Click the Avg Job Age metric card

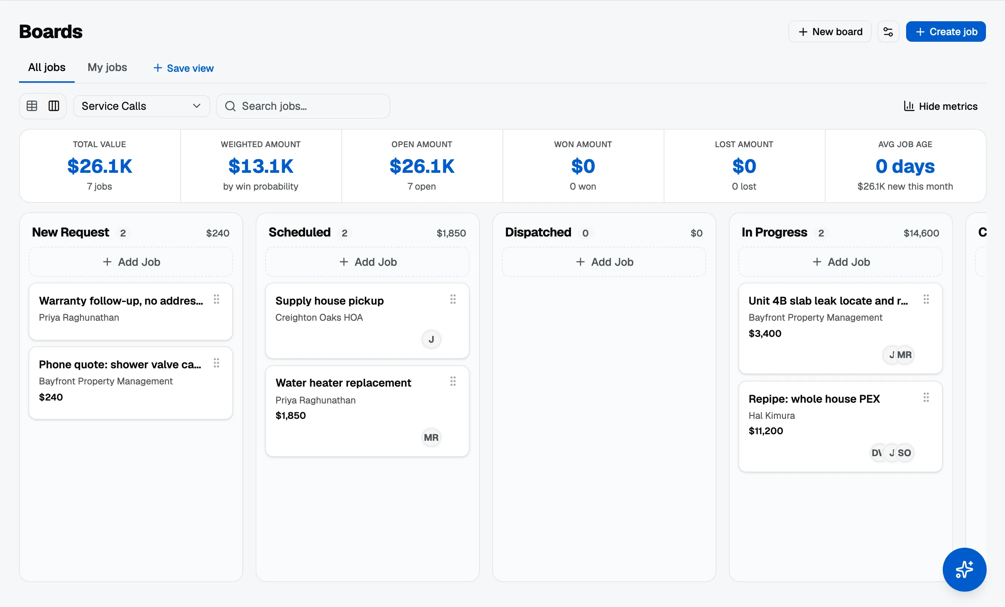[905, 166]
